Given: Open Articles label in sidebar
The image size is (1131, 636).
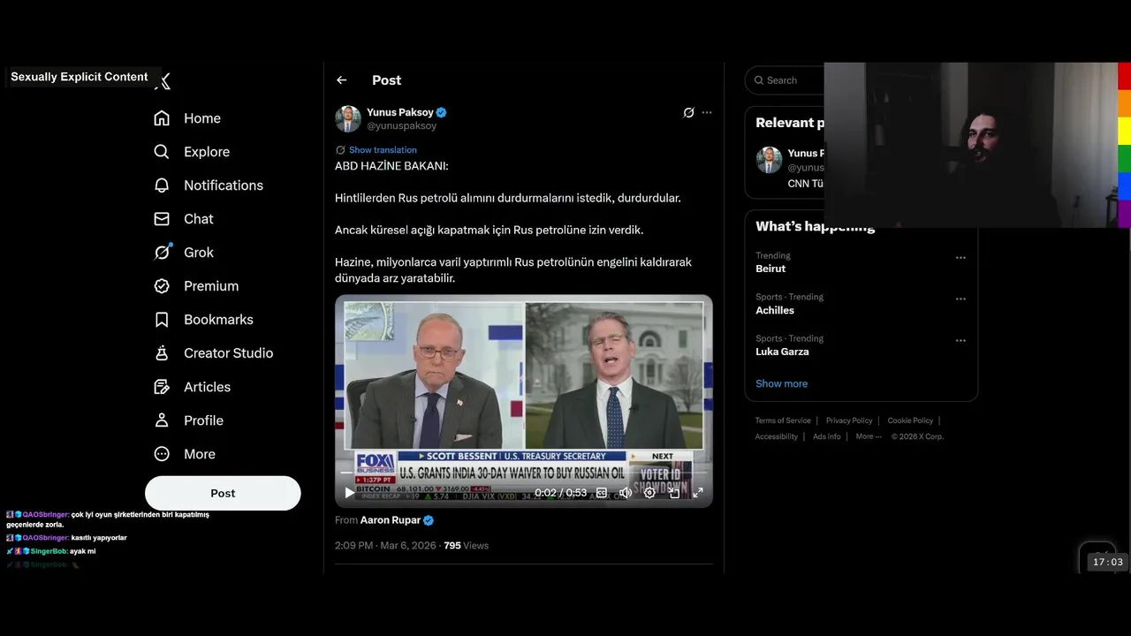Looking at the screenshot, I should (x=207, y=387).
